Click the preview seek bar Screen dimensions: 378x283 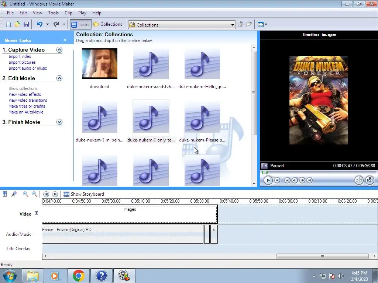click(x=319, y=172)
